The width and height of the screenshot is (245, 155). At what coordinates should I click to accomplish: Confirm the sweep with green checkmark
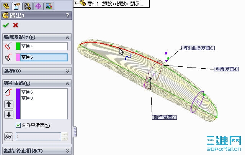[6, 25]
